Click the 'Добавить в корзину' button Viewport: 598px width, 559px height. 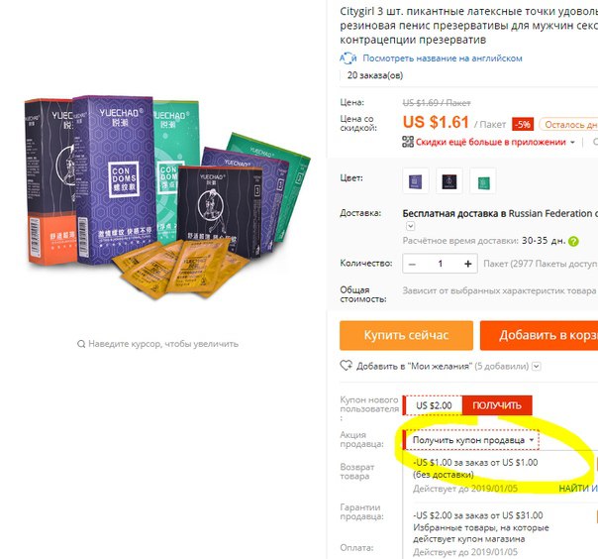pos(540,335)
